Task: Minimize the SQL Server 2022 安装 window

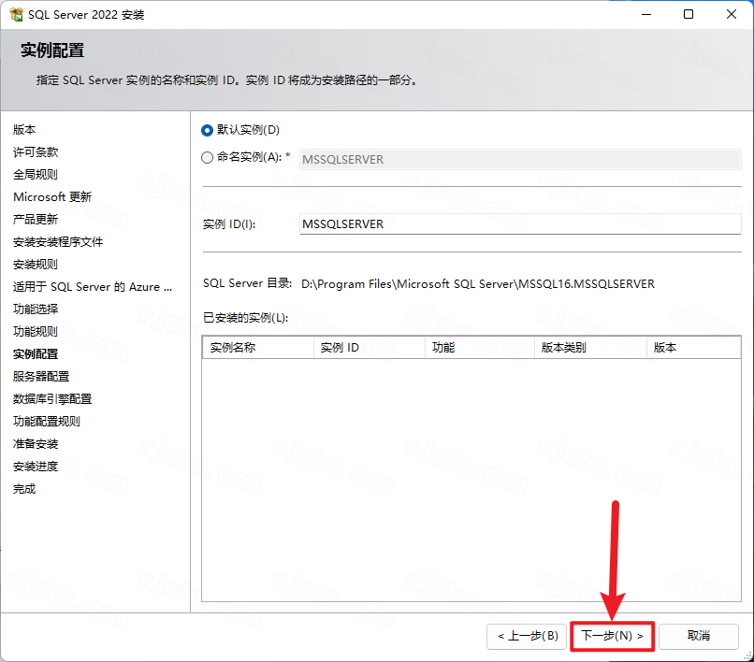Action: pos(646,14)
